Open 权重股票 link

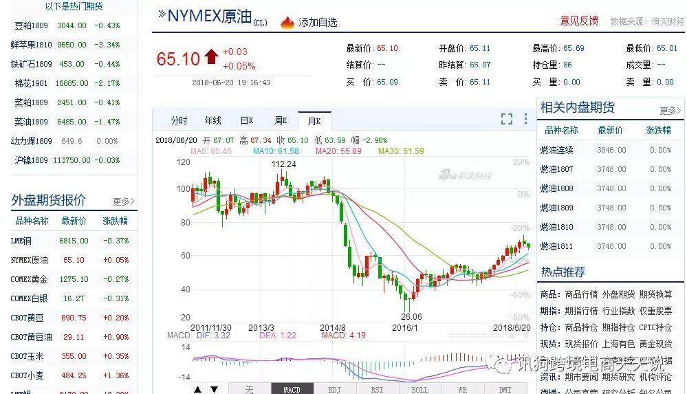tap(655, 311)
